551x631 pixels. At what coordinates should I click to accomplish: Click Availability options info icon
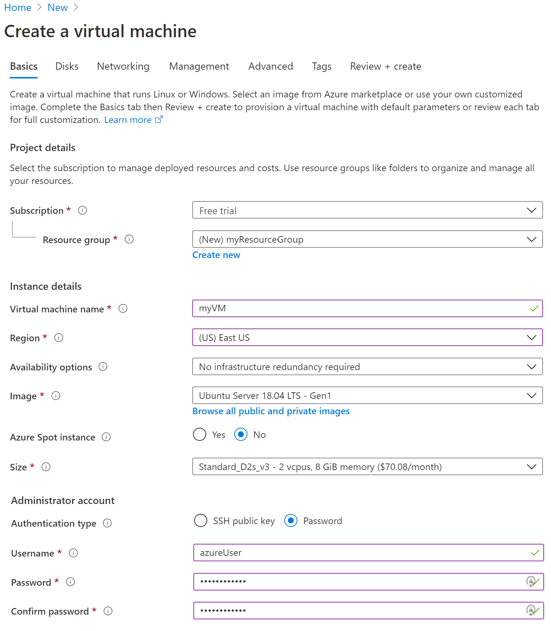(x=103, y=366)
